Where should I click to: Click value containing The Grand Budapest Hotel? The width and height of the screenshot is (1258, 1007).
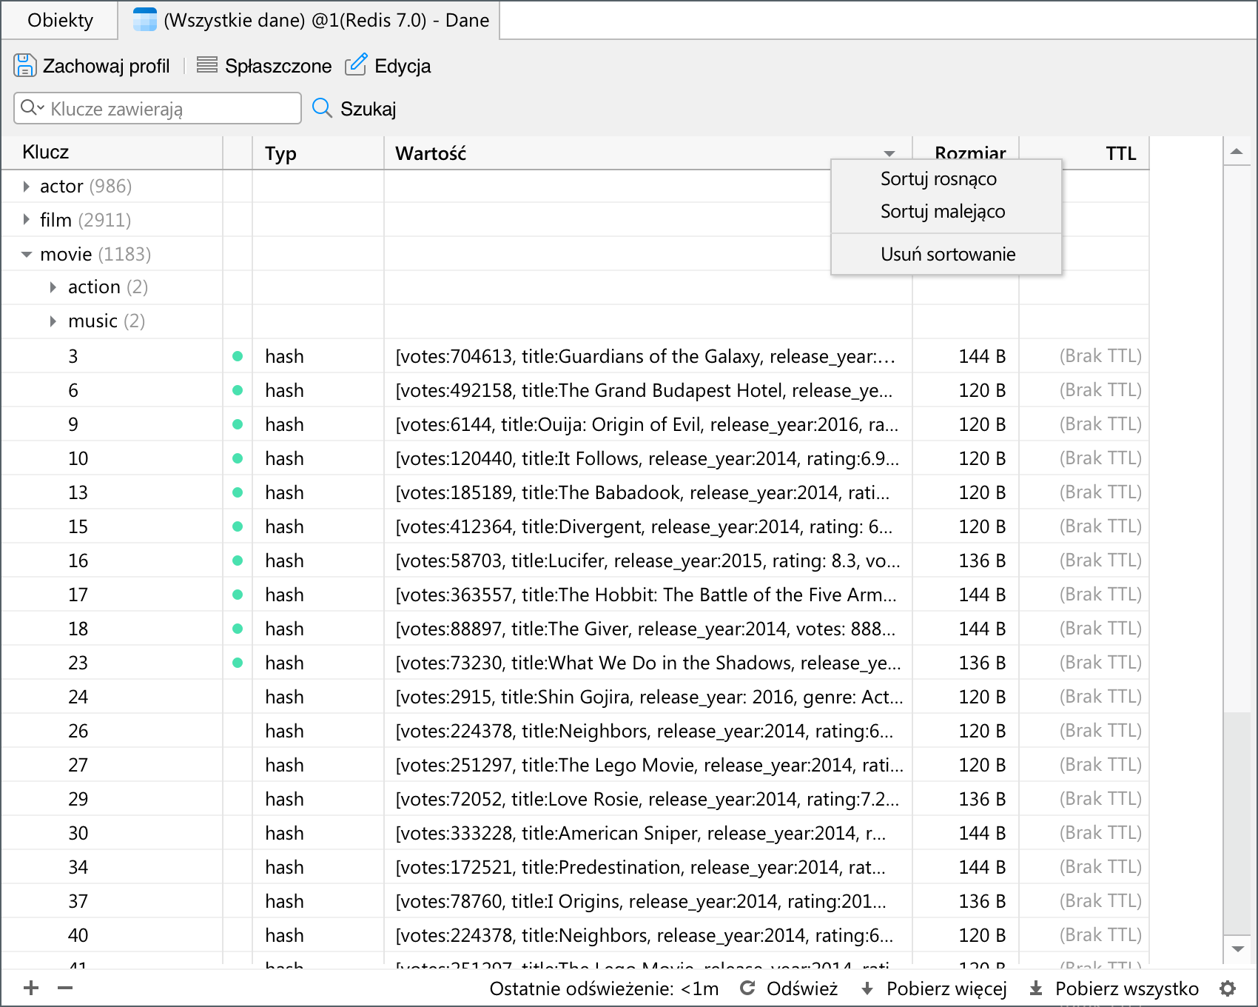647,390
